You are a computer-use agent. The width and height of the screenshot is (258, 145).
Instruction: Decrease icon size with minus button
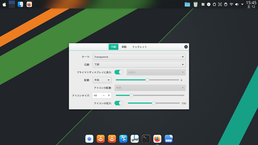pyautogui.click(x=104, y=95)
